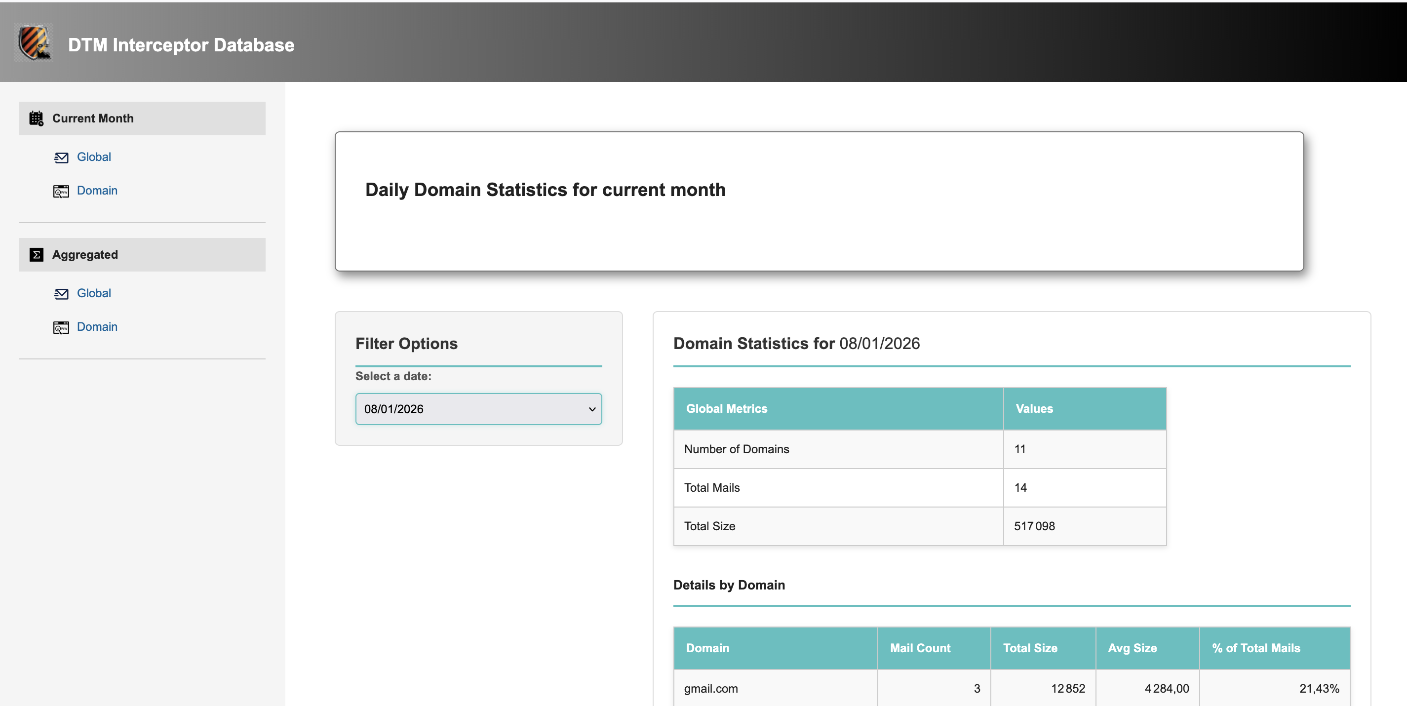Open Global stats under Current Month

[94, 157]
